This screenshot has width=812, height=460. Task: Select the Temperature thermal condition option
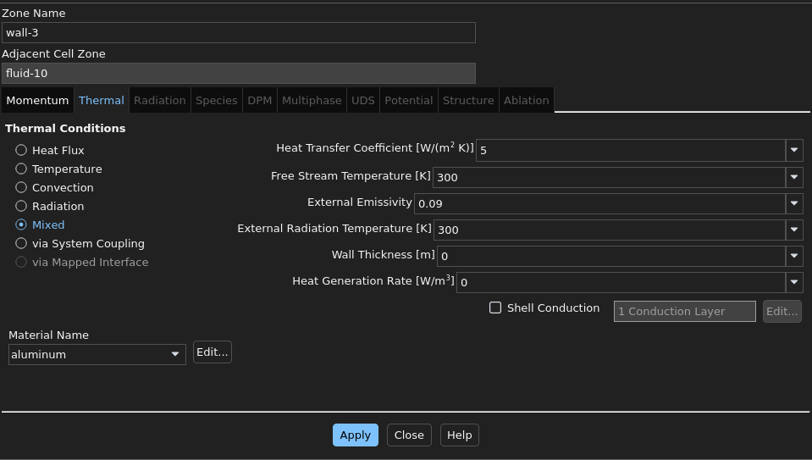coord(21,169)
